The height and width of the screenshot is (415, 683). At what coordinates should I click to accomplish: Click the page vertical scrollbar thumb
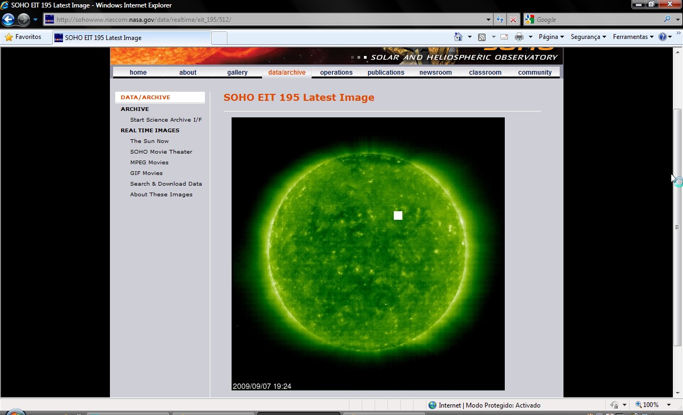click(x=678, y=227)
